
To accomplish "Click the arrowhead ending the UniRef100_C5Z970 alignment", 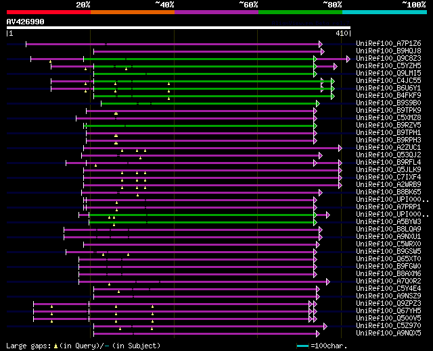I will 325,327.
